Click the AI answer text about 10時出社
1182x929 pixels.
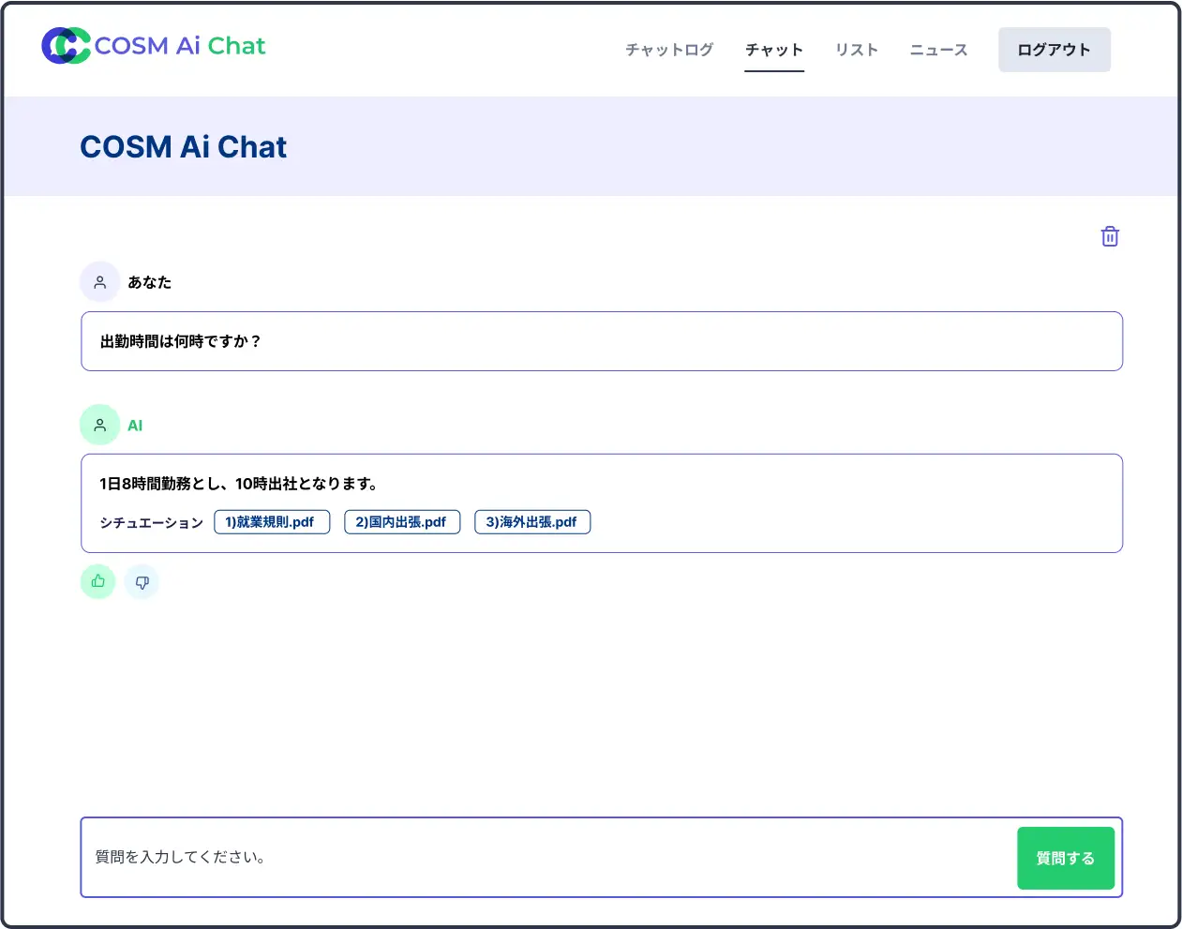click(x=239, y=484)
